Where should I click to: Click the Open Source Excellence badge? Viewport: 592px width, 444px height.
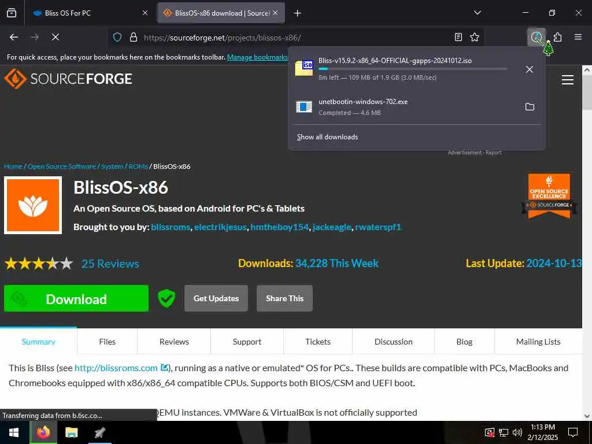549,196
